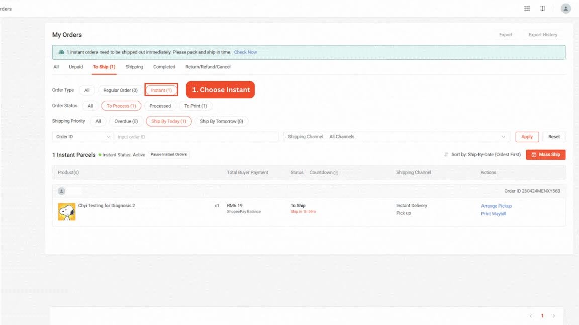Select Ship By Tomorrow (0) filter
Viewport: 579px width, 325px height.
pos(222,121)
